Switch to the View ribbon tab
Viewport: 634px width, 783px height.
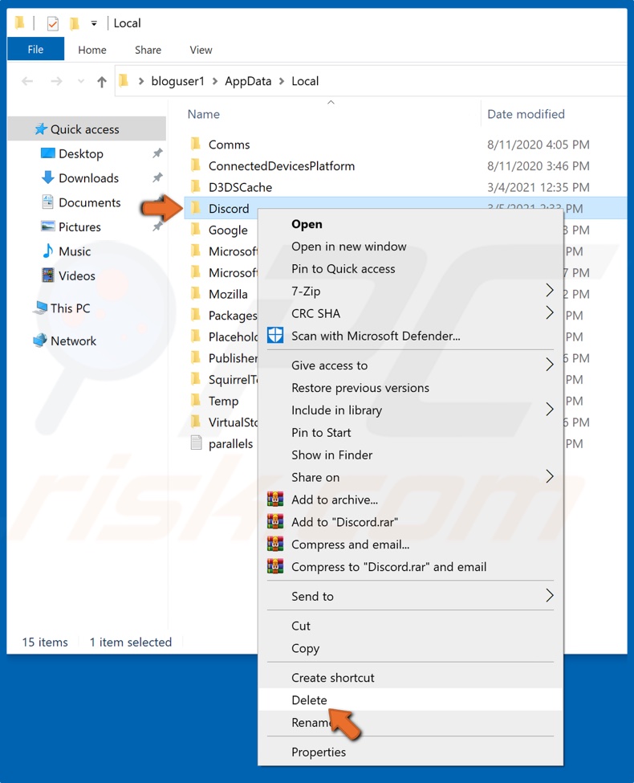(x=201, y=50)
